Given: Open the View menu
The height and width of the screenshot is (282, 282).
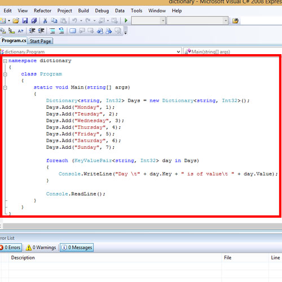Looking at the screenshot, I should coord(23,11).
